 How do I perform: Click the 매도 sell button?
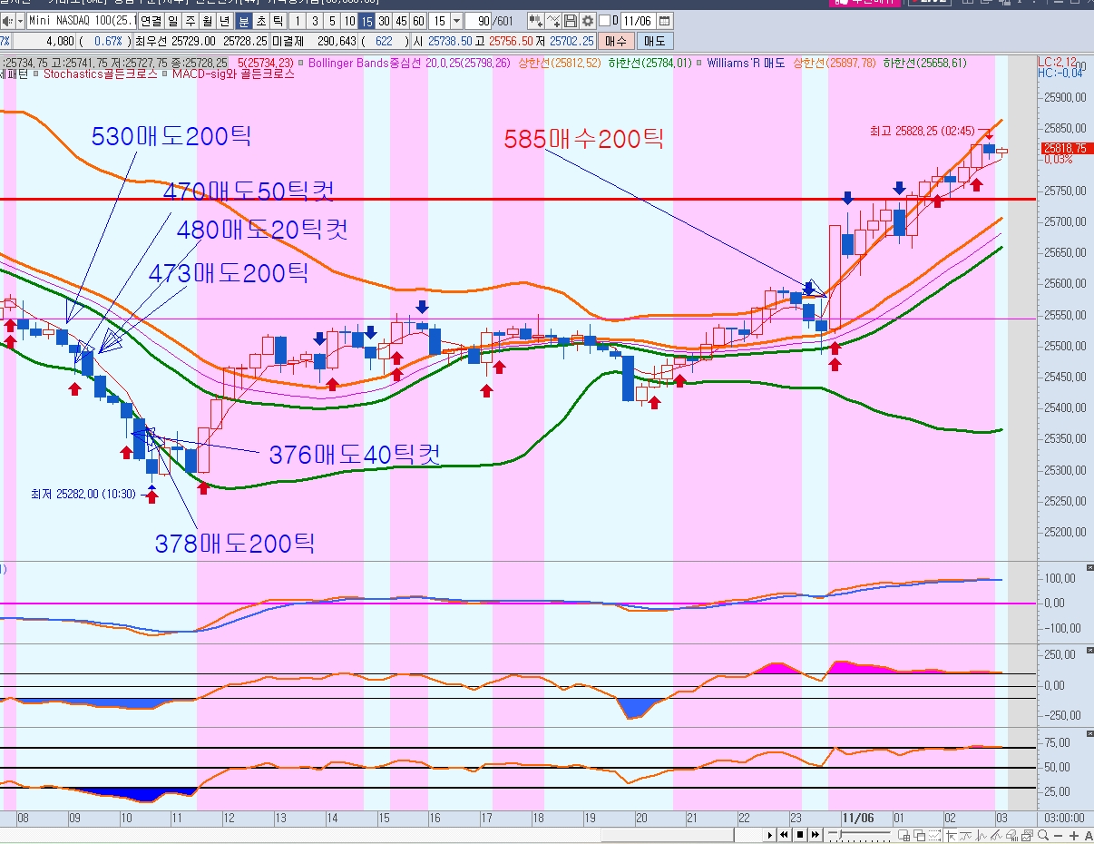653,41
